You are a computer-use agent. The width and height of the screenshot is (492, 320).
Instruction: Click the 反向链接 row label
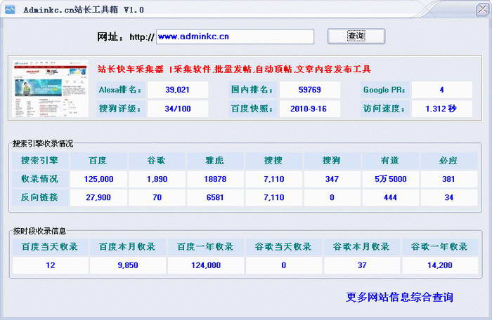point(40,197)
